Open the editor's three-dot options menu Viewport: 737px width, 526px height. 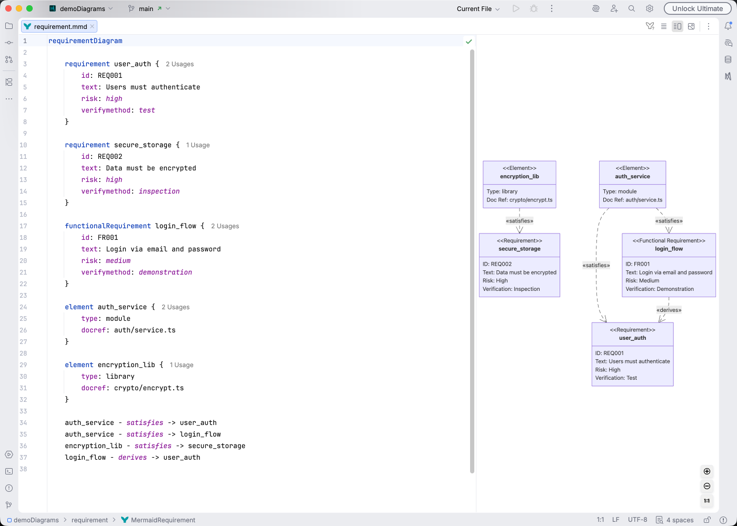[708, 26]
